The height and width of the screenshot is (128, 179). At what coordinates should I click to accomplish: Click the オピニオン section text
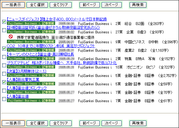pyautogui.click(x=134, y=67)
